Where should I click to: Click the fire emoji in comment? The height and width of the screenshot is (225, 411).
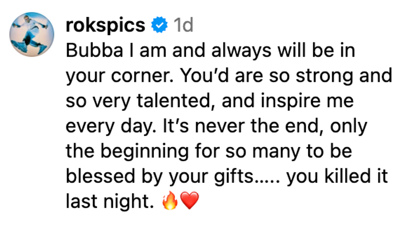pos(171,202)
